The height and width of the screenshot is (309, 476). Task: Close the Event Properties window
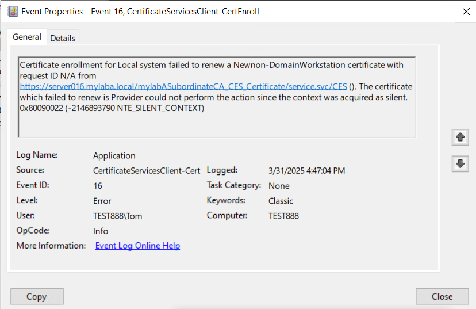point(466,12)
